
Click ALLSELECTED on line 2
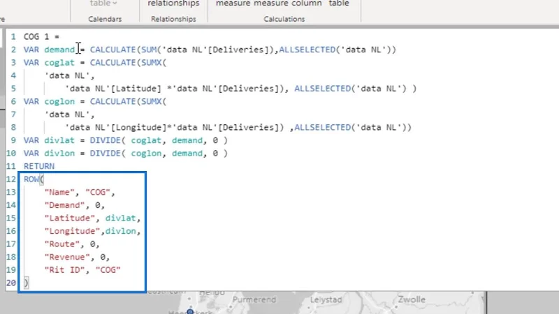307,50
